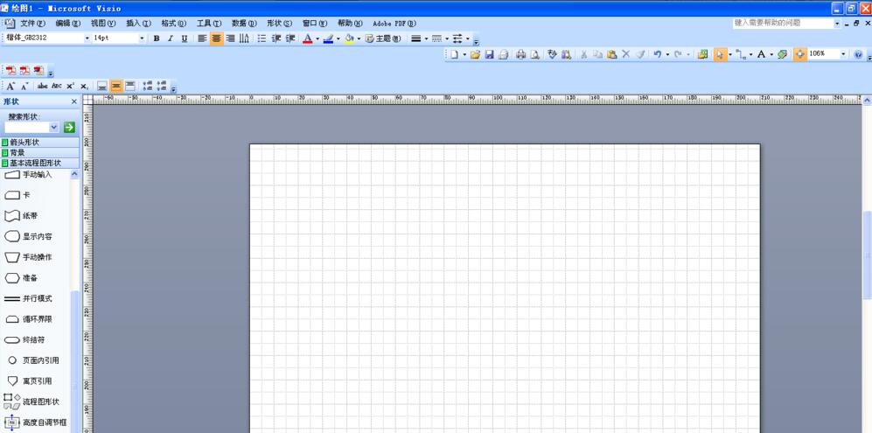Screen dimensions: 872x433
Task: Toggle center text alignment
Action: pos(216,39)
